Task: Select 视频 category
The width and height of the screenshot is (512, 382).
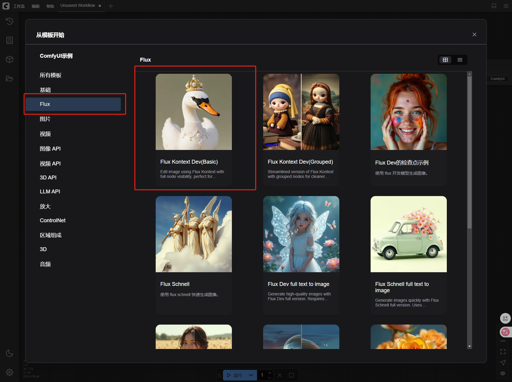Action: [x=73, y=134]
